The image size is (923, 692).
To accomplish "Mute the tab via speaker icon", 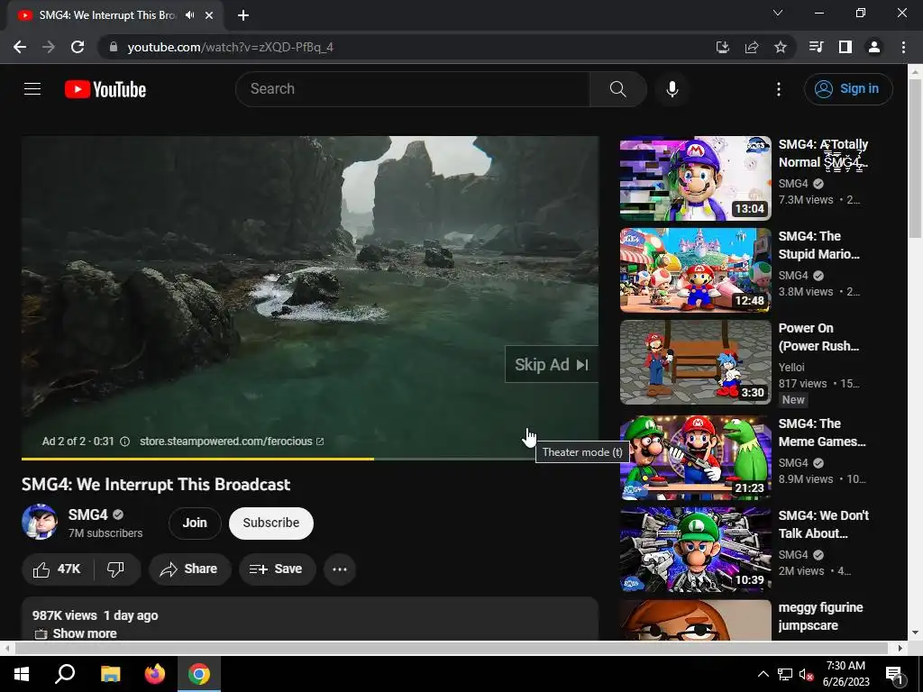I will [189, 15].
